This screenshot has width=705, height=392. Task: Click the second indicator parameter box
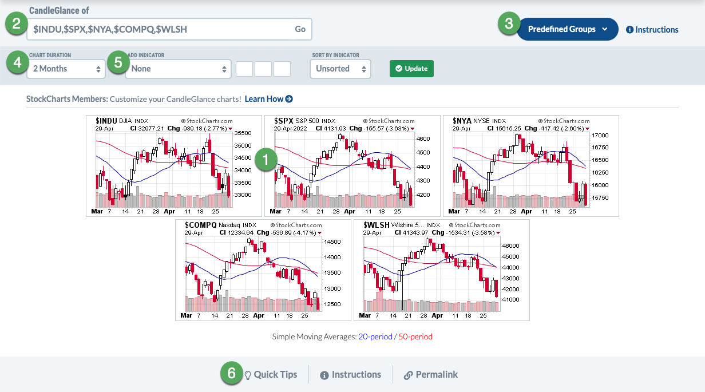pos(263,69)
